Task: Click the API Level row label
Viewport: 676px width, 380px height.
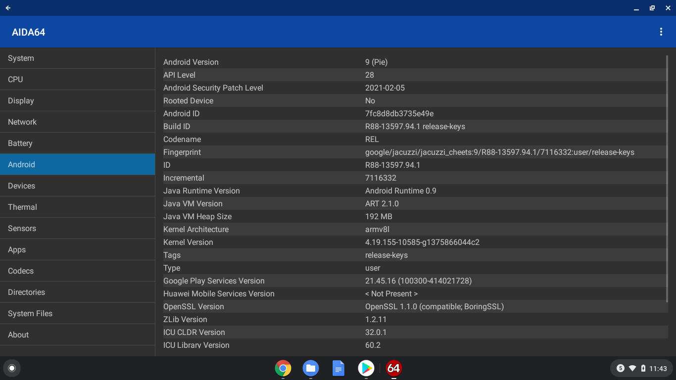Action: (x=179, y=75)
